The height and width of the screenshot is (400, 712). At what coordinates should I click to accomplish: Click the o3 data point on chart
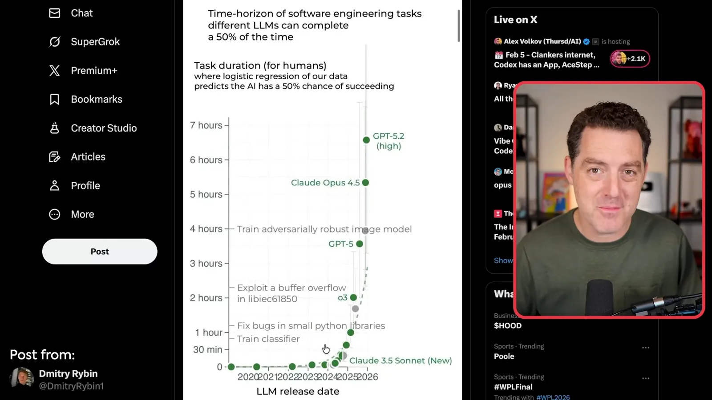coord(353,297)
